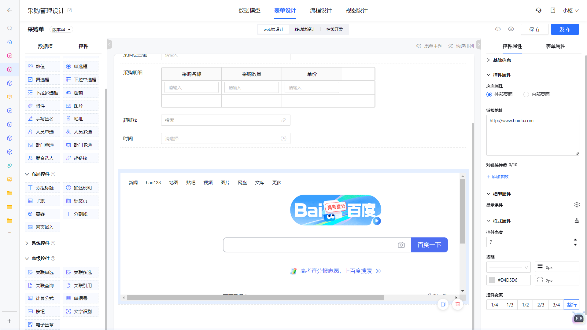
Task: Add the 手写签名 signature control
Action: pyautogui.click(x=42, y=119)
